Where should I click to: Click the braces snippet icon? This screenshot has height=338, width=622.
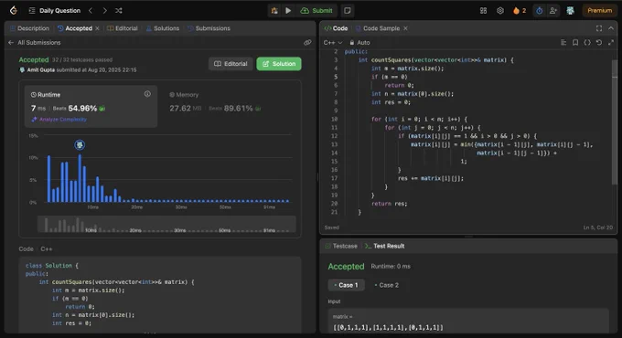(x=587, y=42)
